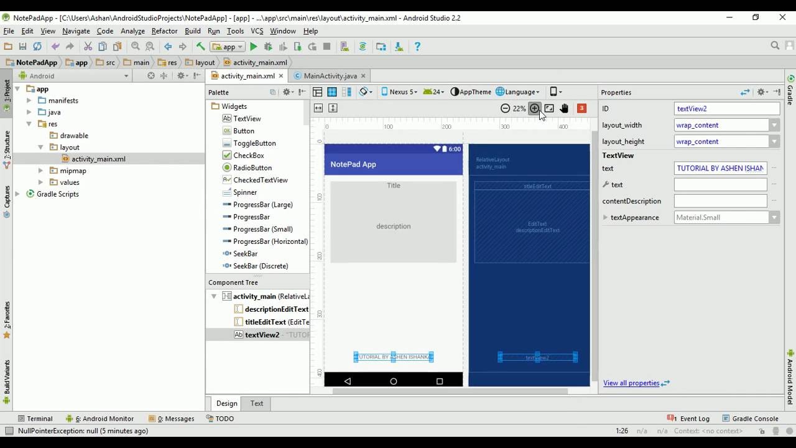The width and height of the screenshot is (796, 448).
Task: Open the Android project view dropdown
Action: point(73,76)
